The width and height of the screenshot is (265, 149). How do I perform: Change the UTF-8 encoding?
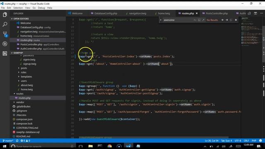(238, 141)
